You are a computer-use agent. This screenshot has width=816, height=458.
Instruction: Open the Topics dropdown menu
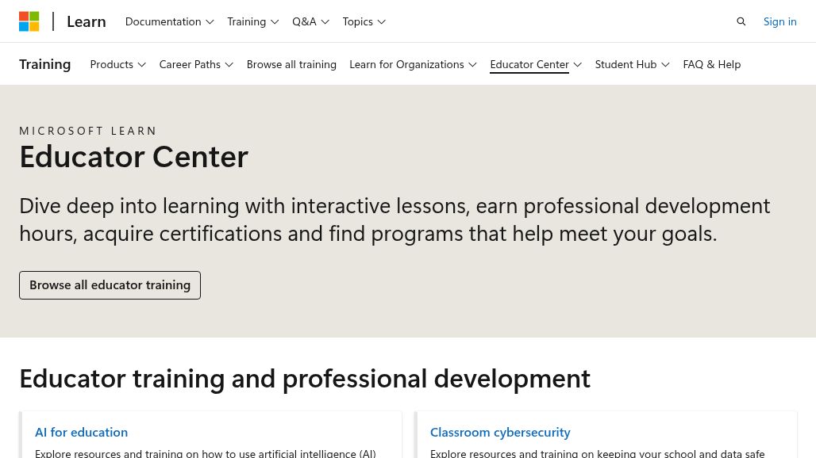(364, 21)
